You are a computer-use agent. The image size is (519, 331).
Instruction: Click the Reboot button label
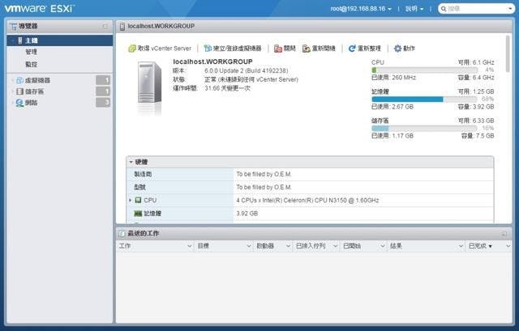pos(324,49)
